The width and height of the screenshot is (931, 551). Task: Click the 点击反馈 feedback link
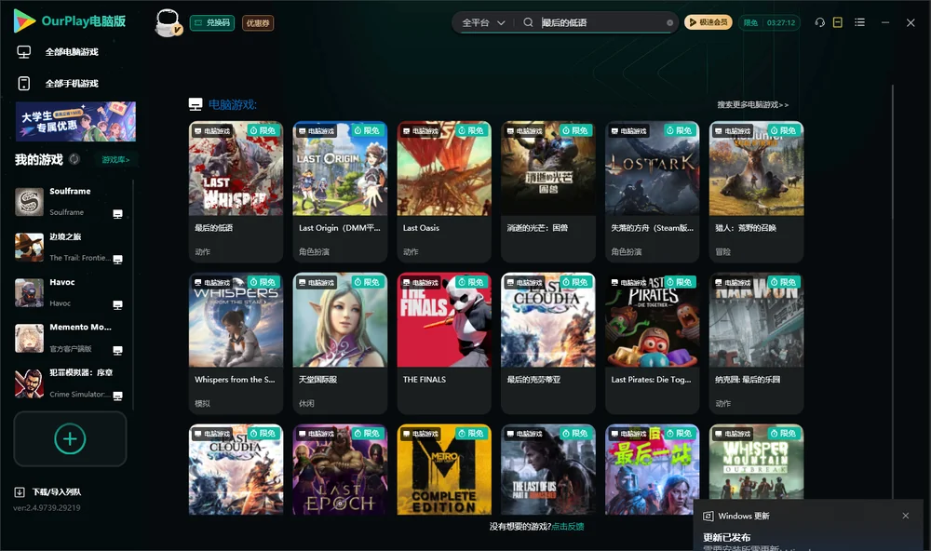568,526
